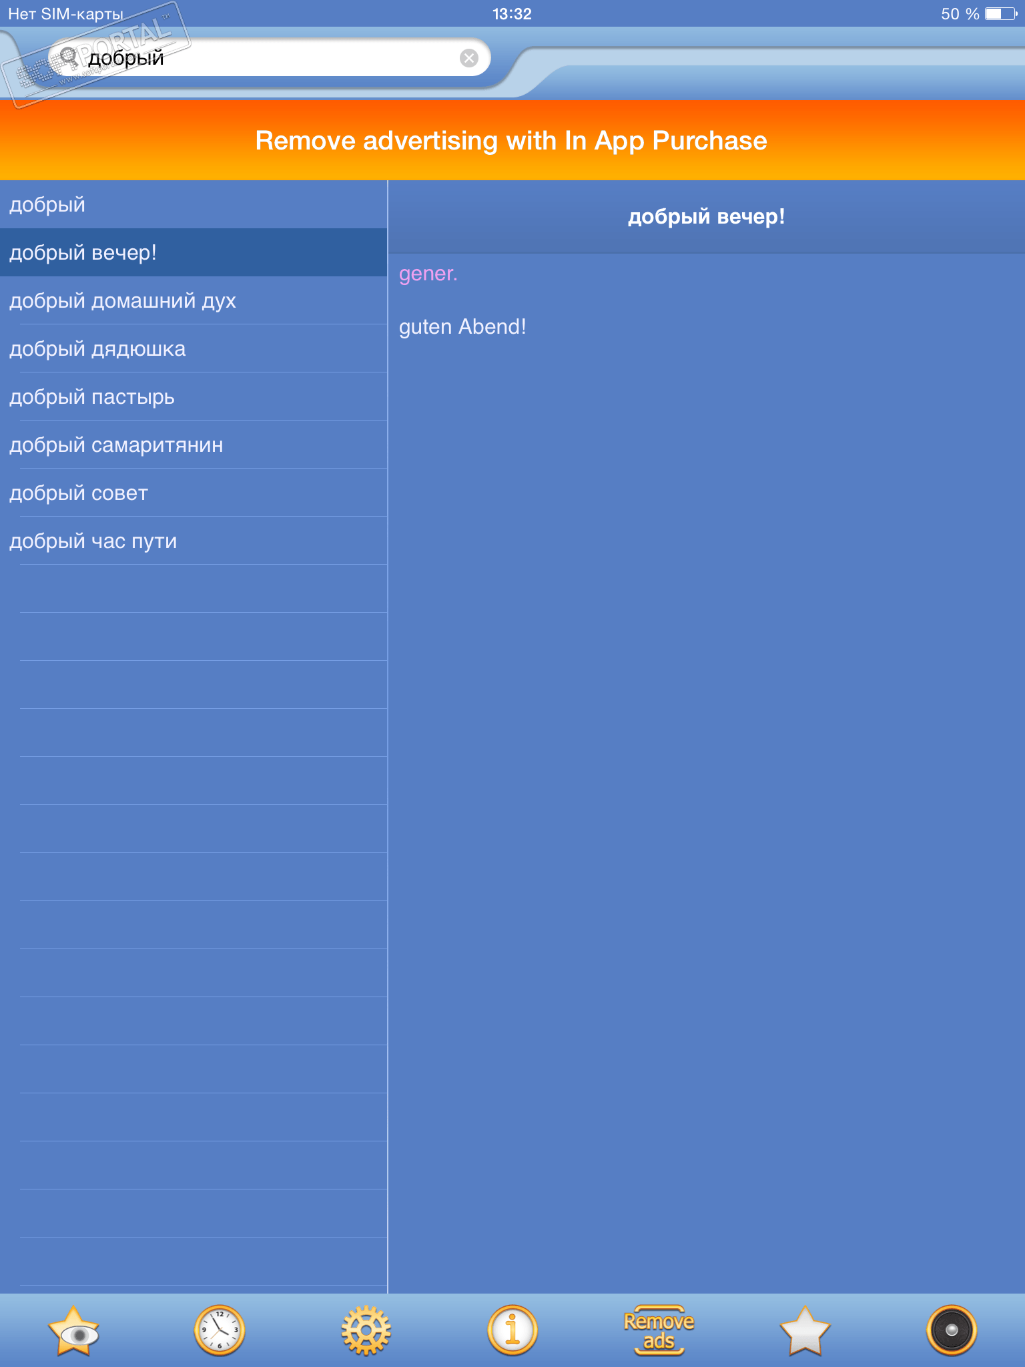Image resolution: width=1025 pixels, height=1367 pixels.
Task: Clear the search field with the X button
Action: point(469,58)
